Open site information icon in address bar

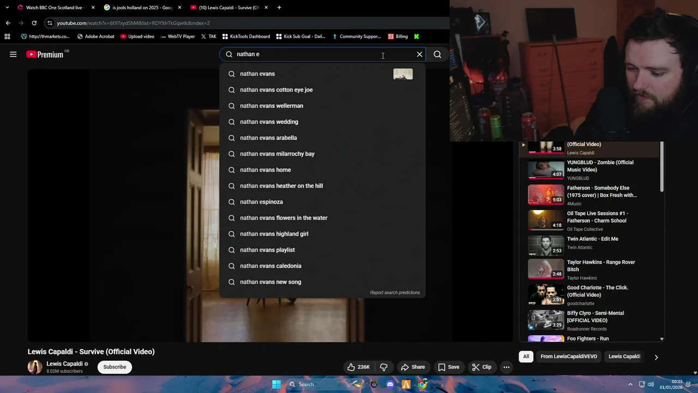point(50,23)
